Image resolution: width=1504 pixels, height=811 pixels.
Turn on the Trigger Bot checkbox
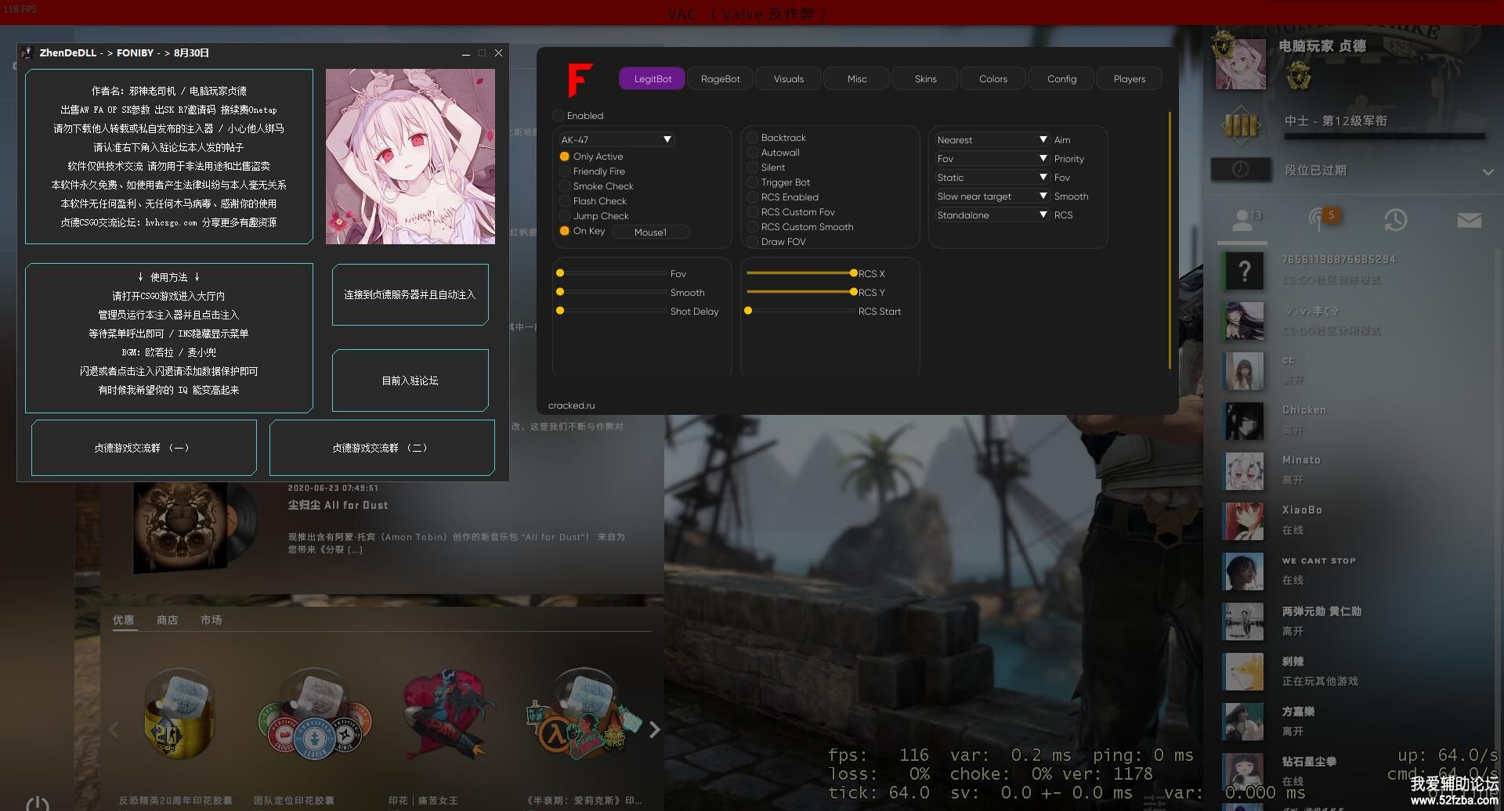tap(752, 182)
